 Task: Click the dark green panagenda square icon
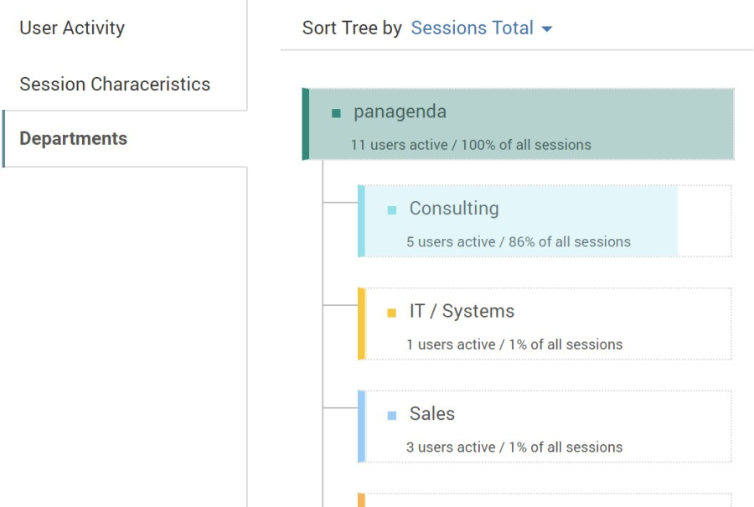(x=336, y=113)
